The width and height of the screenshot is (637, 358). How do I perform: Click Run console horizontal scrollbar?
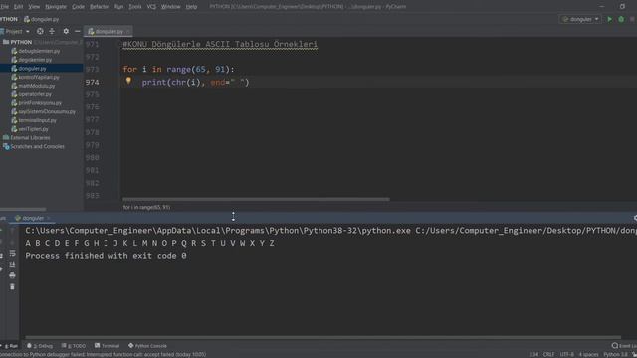coord(322,337)
